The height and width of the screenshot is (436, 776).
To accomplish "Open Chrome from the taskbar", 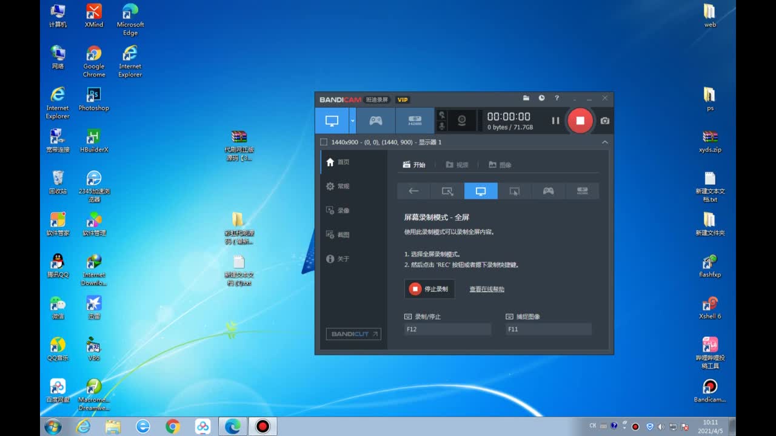I will [x=173, y=426].
